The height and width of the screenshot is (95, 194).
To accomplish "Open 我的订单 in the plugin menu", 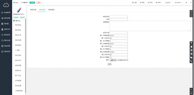I will (18, 35).
